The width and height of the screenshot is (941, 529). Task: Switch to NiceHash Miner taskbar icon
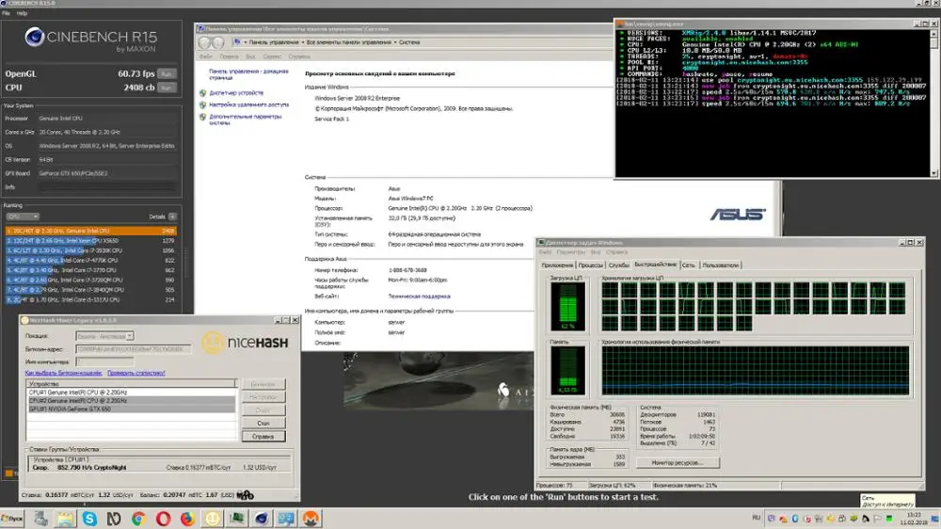(x=213, y=519)
